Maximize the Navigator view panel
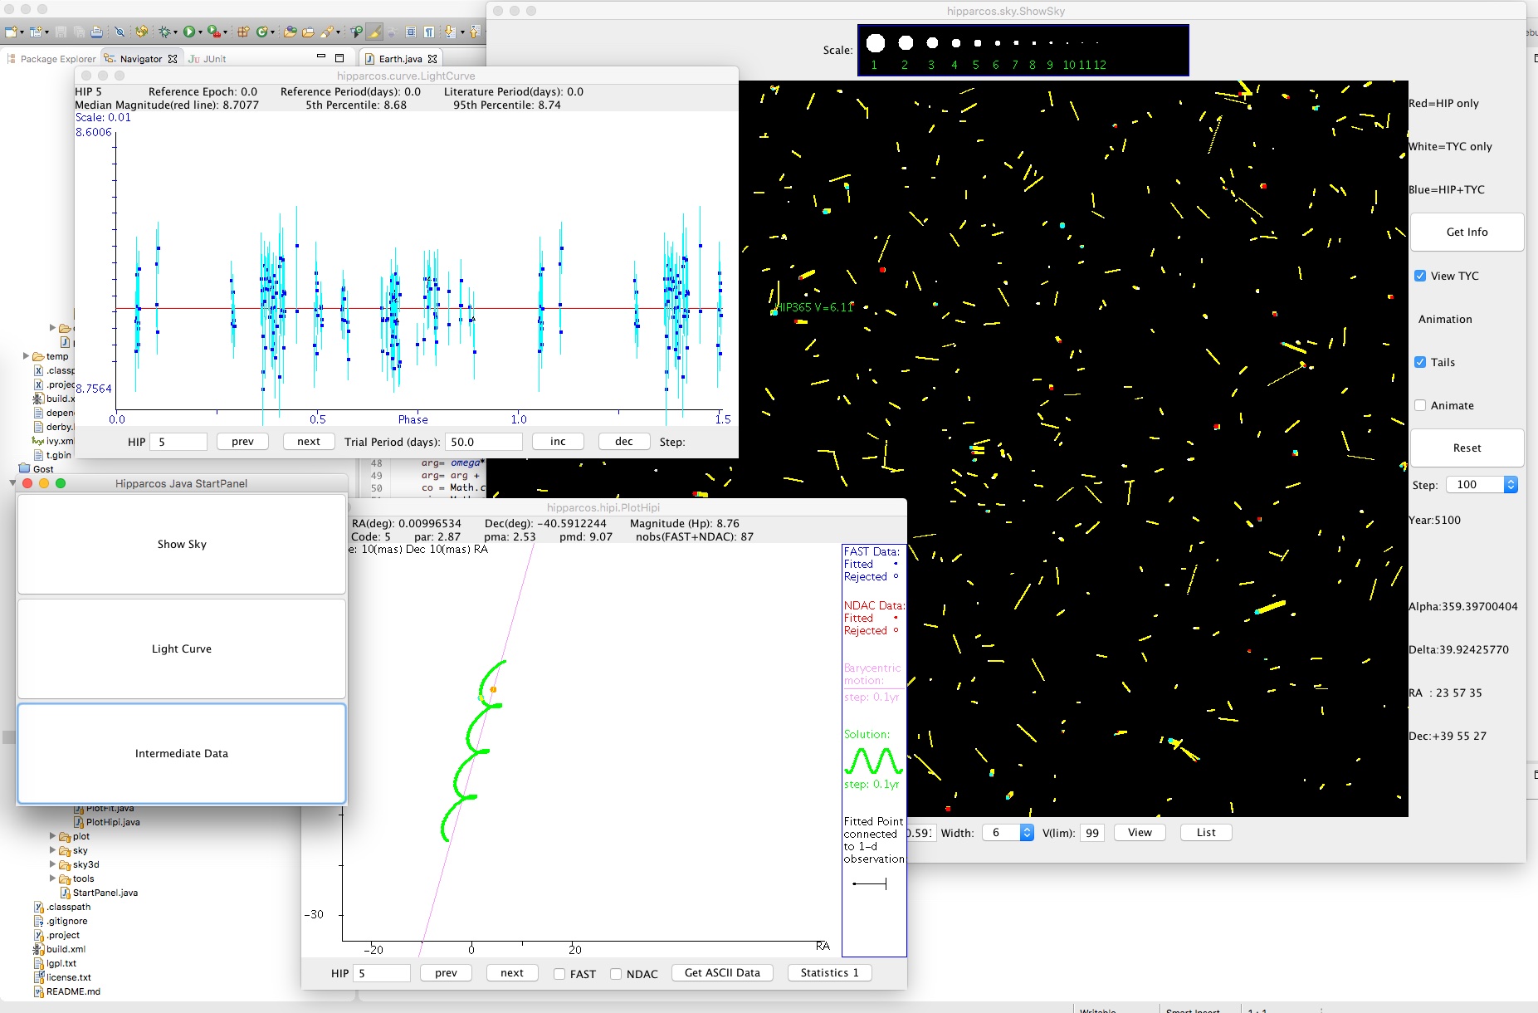Viewport: 1538px width, 1013px height. pyautogui.click(x=339, y=58)
